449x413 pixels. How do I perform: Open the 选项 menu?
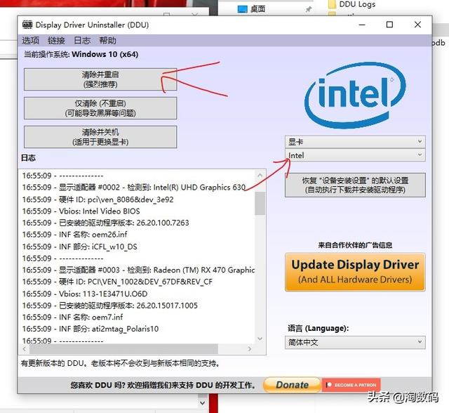(31, 41)
